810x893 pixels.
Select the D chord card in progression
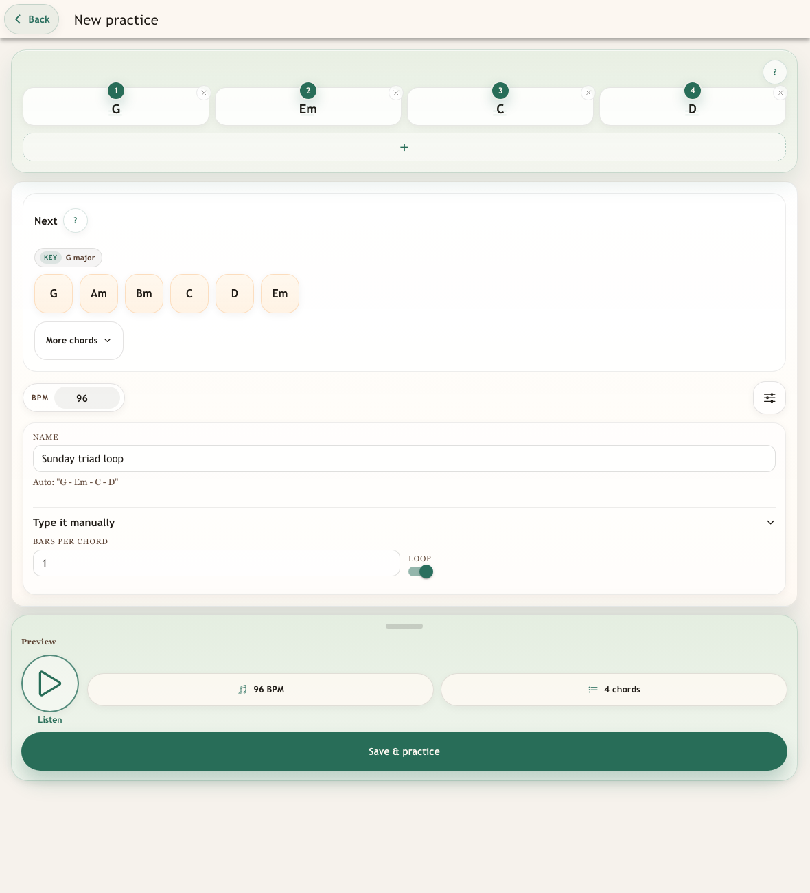(693, 106)
